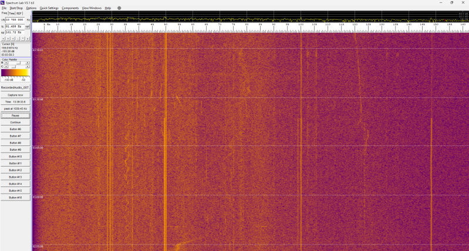This screenshot has height=251, width=469.
Task: Open the Options menu
Action: tap(31, 8)
